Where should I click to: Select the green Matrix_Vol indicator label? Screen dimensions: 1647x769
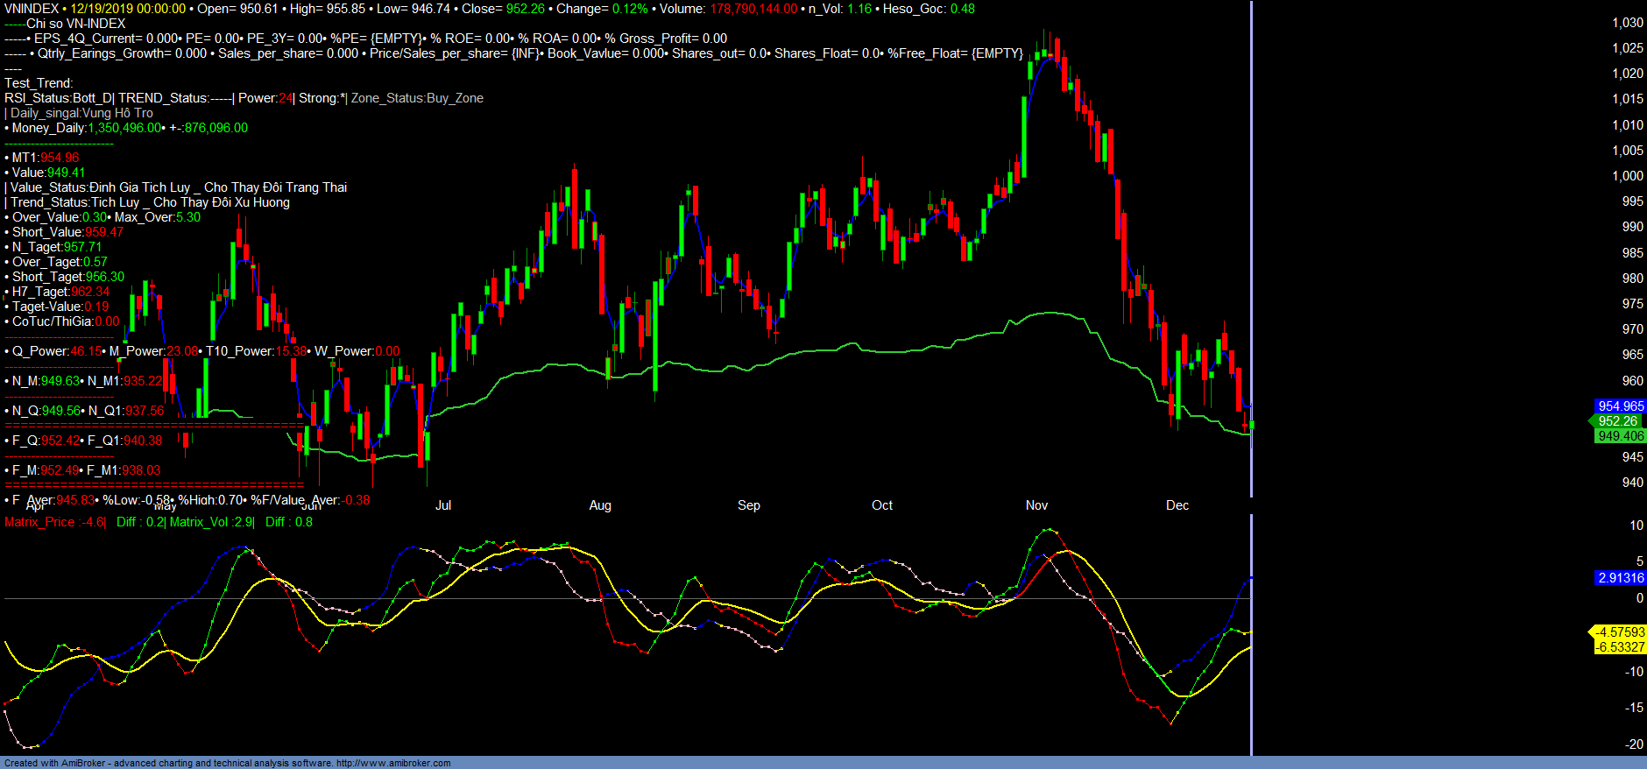tap(211, 522)
